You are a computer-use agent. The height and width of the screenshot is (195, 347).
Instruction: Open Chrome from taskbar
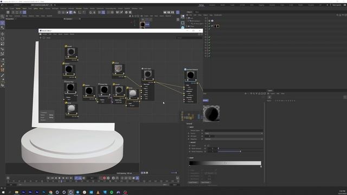50,192
